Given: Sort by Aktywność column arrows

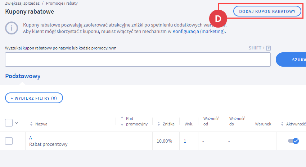Looking at the screenshot, I should point(282,124).
